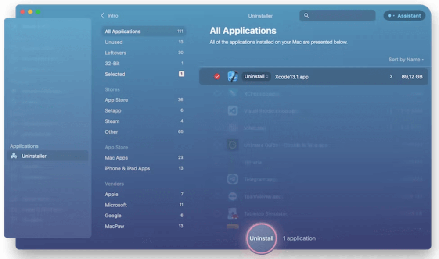
Task: Click the Uninstaller sidebar icon
Action: [x=14, y=156]
